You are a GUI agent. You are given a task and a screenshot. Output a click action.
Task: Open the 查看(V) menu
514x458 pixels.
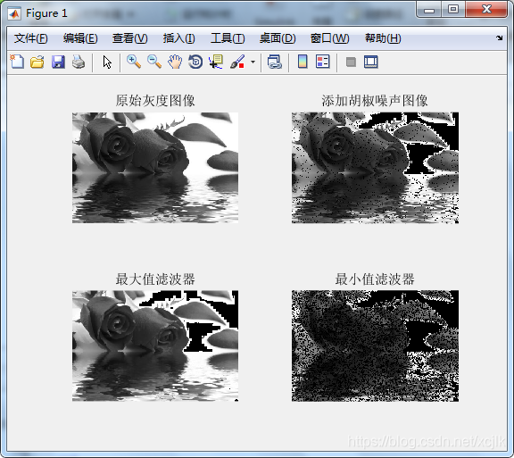click(x=129, y=38)
